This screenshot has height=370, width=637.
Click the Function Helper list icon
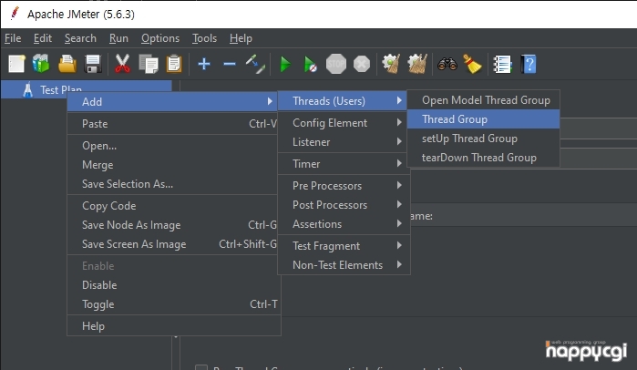click(502, 64)
